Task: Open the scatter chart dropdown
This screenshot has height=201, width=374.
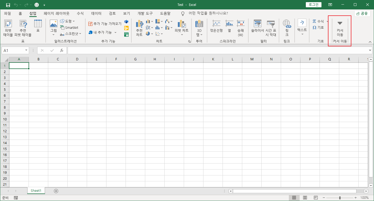Action: [159, 34]
